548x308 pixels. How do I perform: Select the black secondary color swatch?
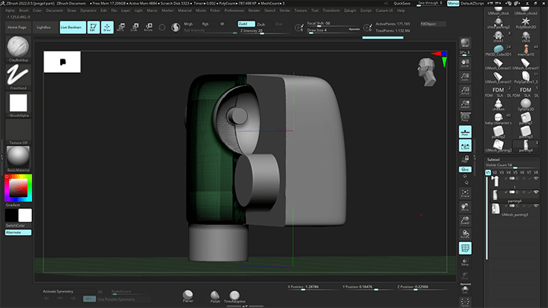(11, 215)
